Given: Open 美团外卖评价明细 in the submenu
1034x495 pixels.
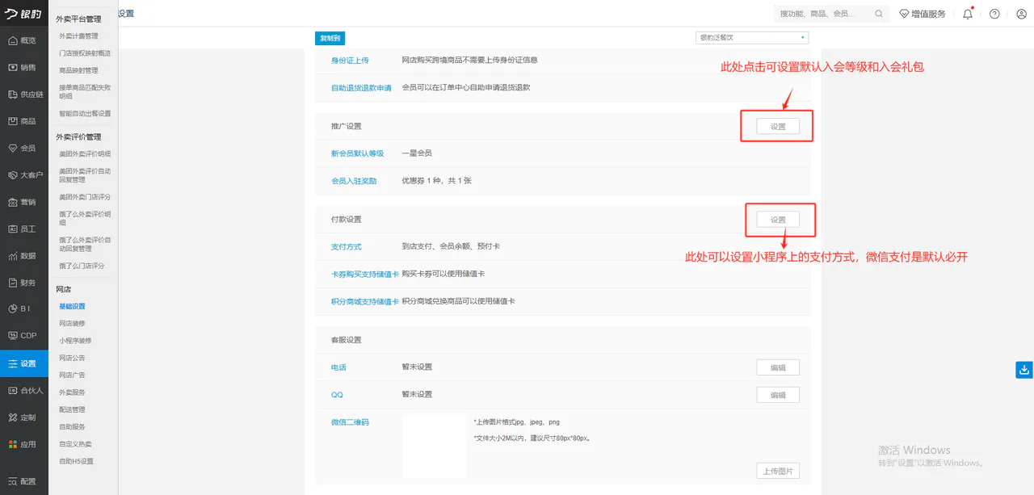Looking at the screenshot, I should (85, 153).
